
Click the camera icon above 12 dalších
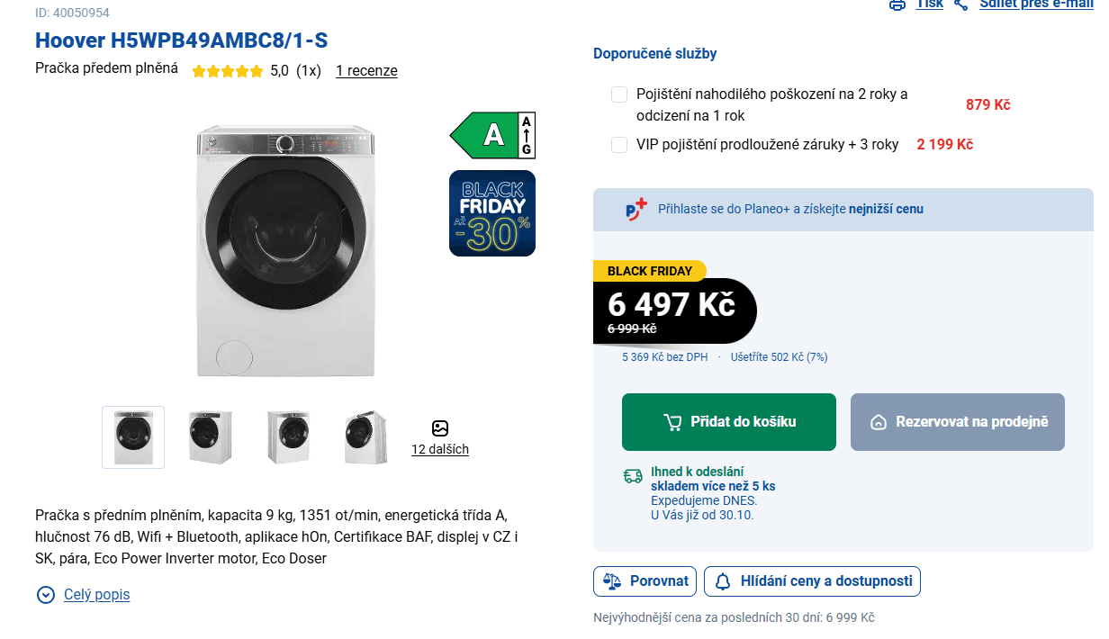coord(440,428)
